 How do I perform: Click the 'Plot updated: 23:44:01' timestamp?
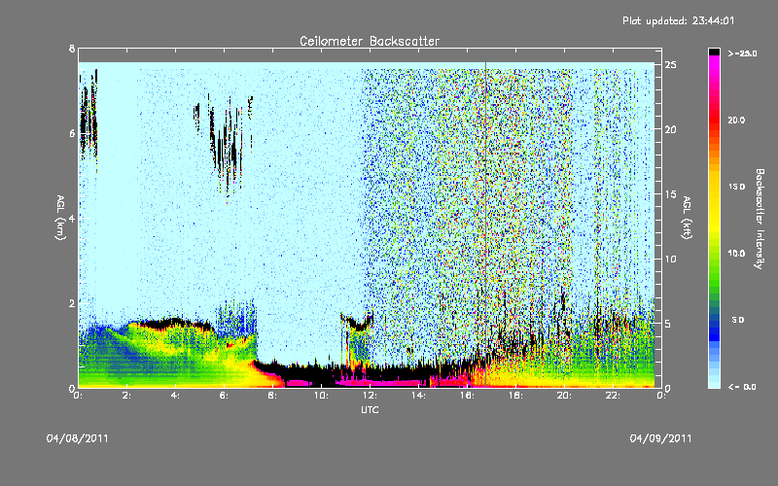678,20
